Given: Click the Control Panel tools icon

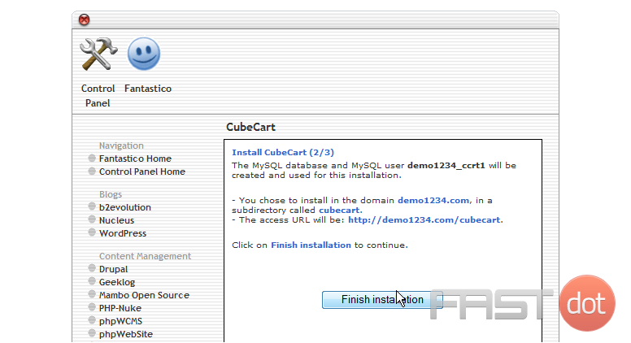Looking at the screenshot, I should pyautogui.click(x=98, y=54).
